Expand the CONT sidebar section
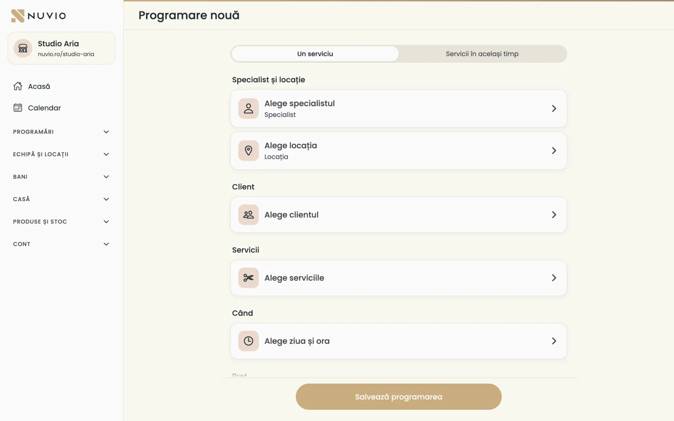This screenshot has height=421, width=674. pyautogui.click(x=61, y=244)
